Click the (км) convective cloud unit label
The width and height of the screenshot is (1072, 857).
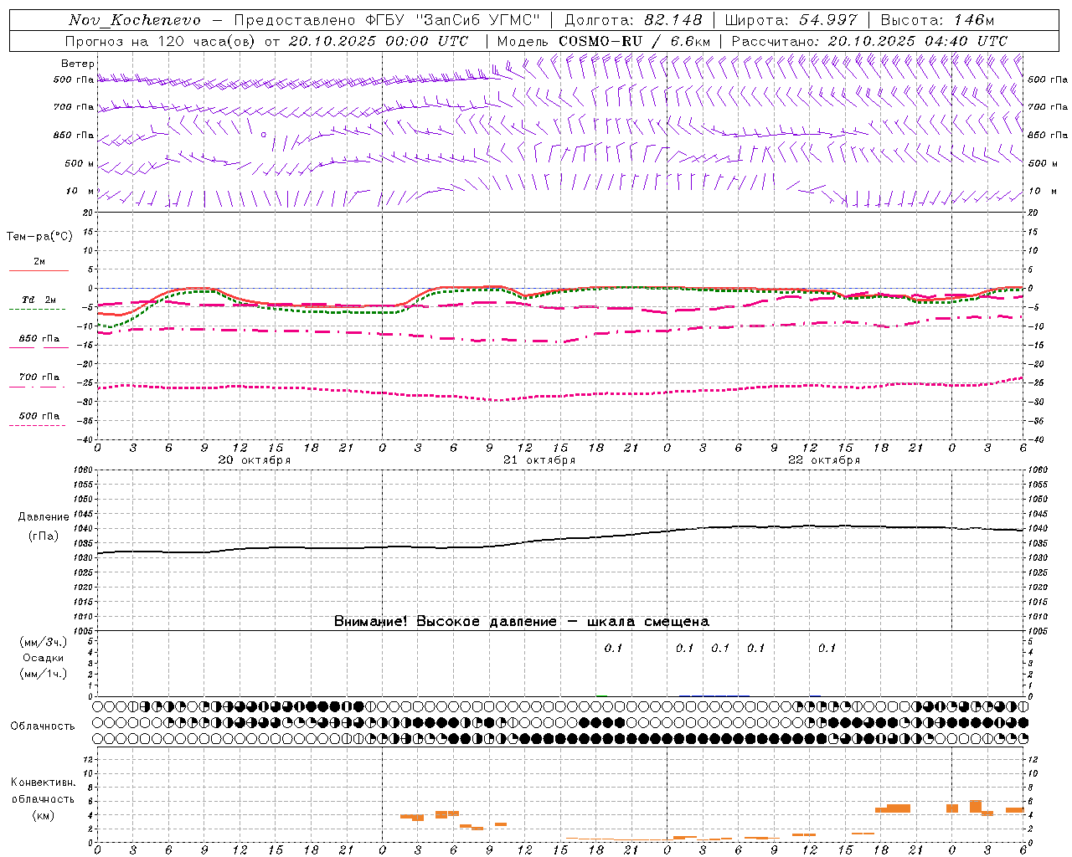coord(43,815)
